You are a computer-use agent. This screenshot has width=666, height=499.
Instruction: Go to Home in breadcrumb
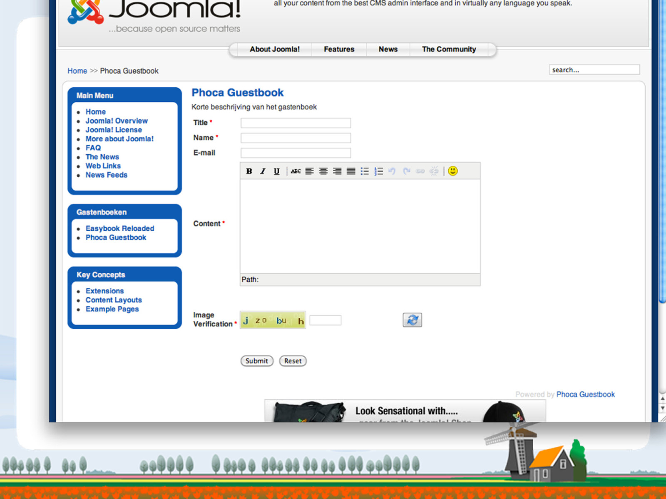(77, 71)
